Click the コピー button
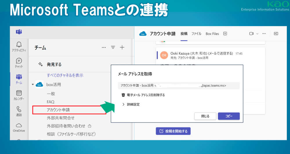 pos(229,116)
